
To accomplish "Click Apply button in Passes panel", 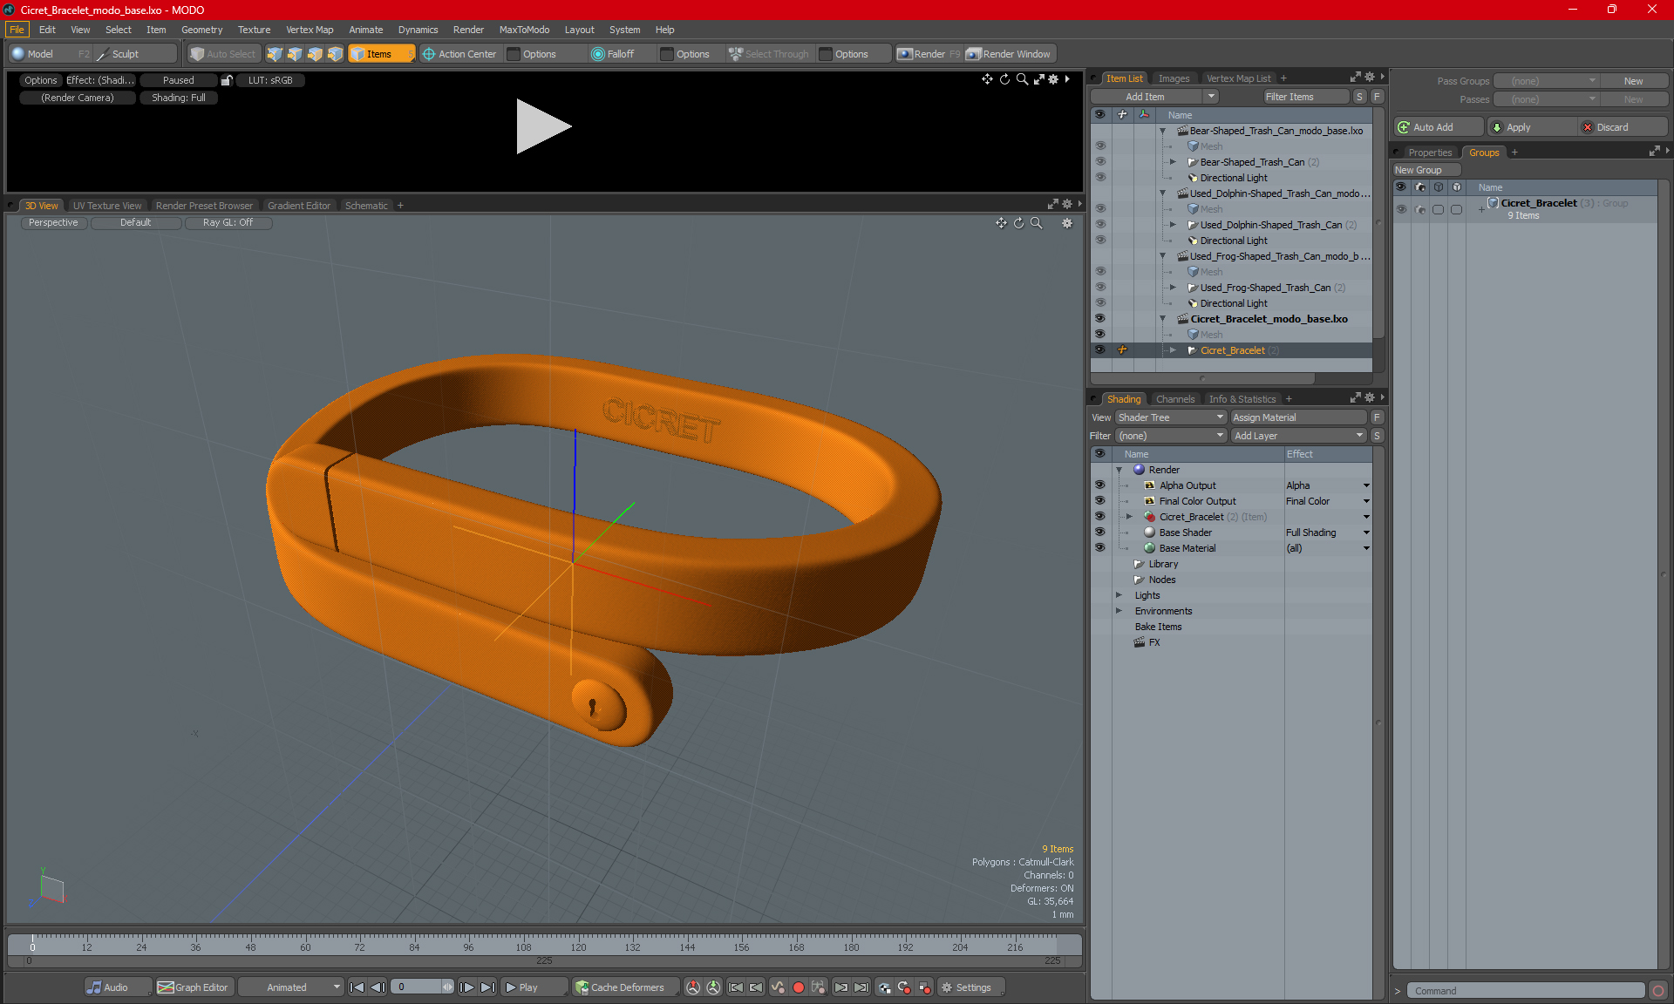I will coord(1532,127).
